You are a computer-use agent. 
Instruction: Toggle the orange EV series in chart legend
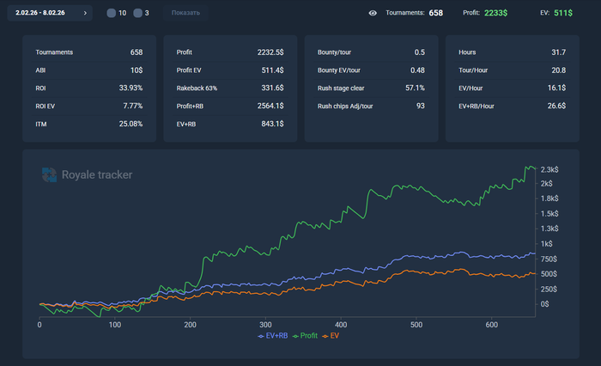(331, 336)
